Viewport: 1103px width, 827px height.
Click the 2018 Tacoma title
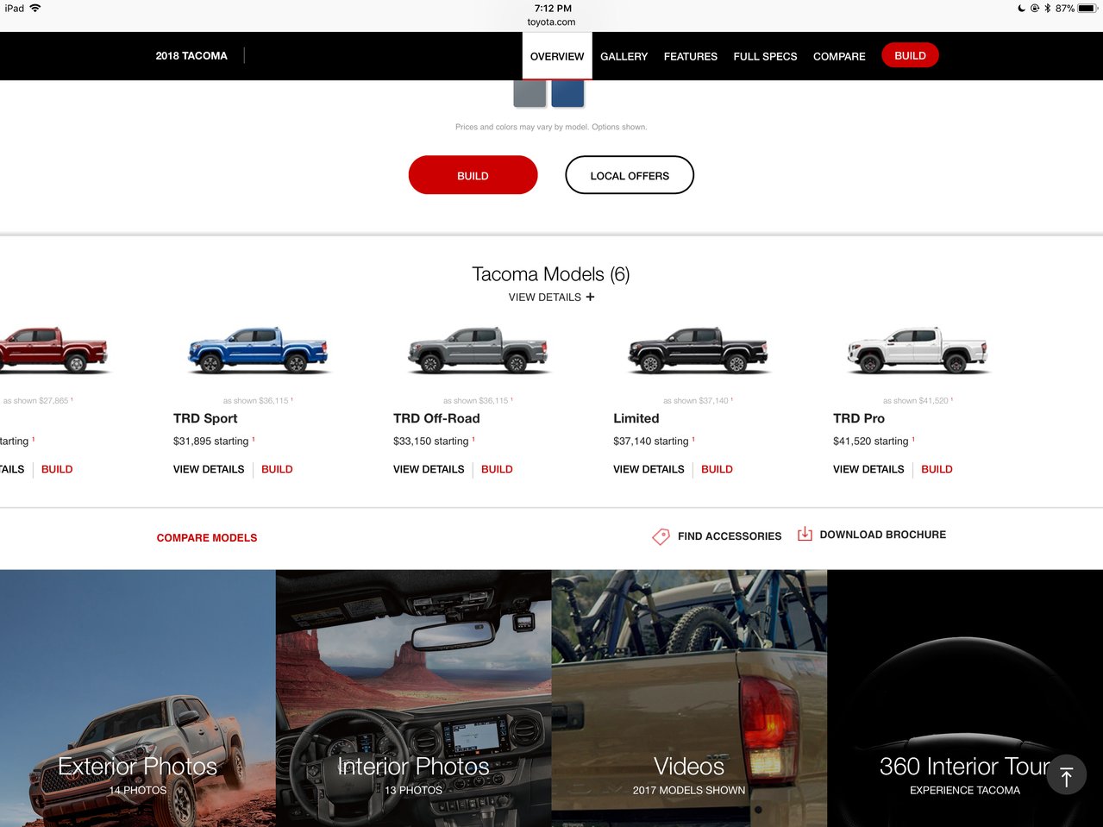(191, 55)
